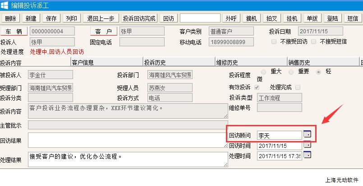This screenshot has height=186, width=363.
Task: Click the calendar icon beside 回访顾问
Action: (x=307, y=134)
